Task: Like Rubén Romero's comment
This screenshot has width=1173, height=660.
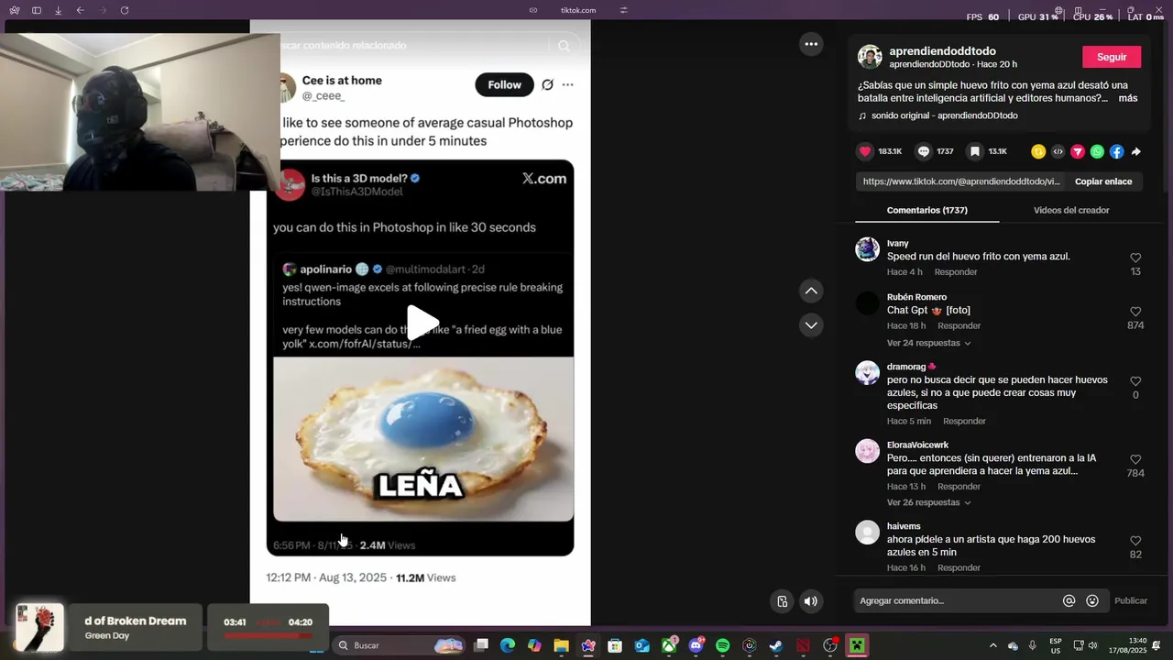Action: point(1135,312)
